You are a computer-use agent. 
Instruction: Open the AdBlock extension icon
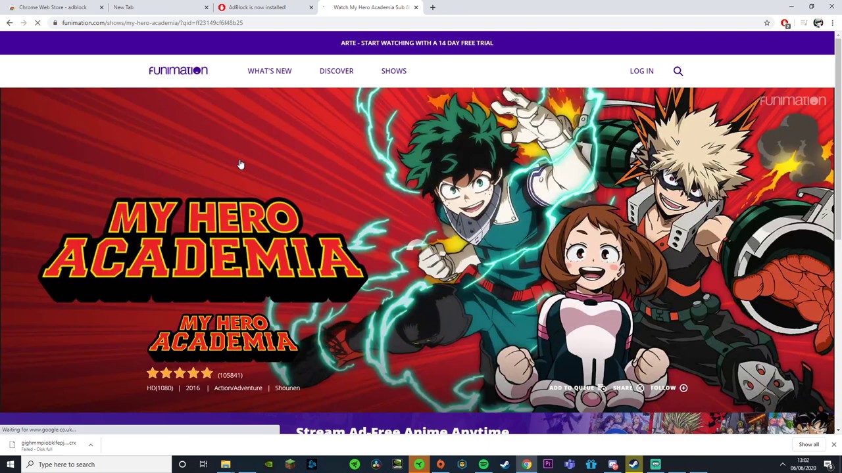[785, 23]
